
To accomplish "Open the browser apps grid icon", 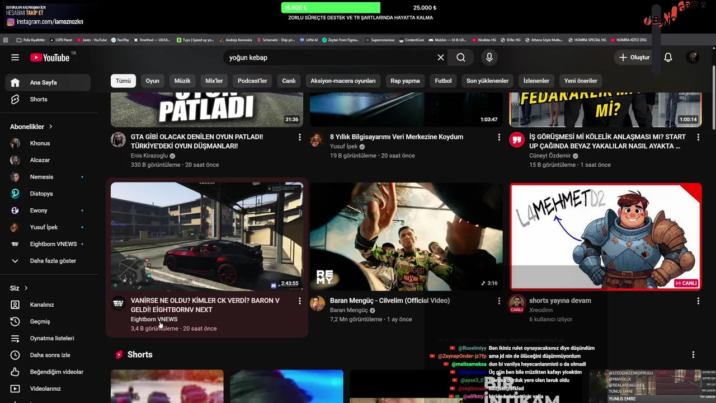I will [x=6, y=40].
